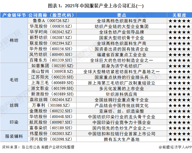Click company cell 航民股份（600987.SH）

[52, 122]
